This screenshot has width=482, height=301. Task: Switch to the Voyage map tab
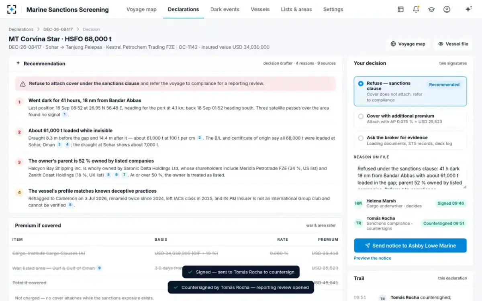pyautogui.click(x=141, y=9)
